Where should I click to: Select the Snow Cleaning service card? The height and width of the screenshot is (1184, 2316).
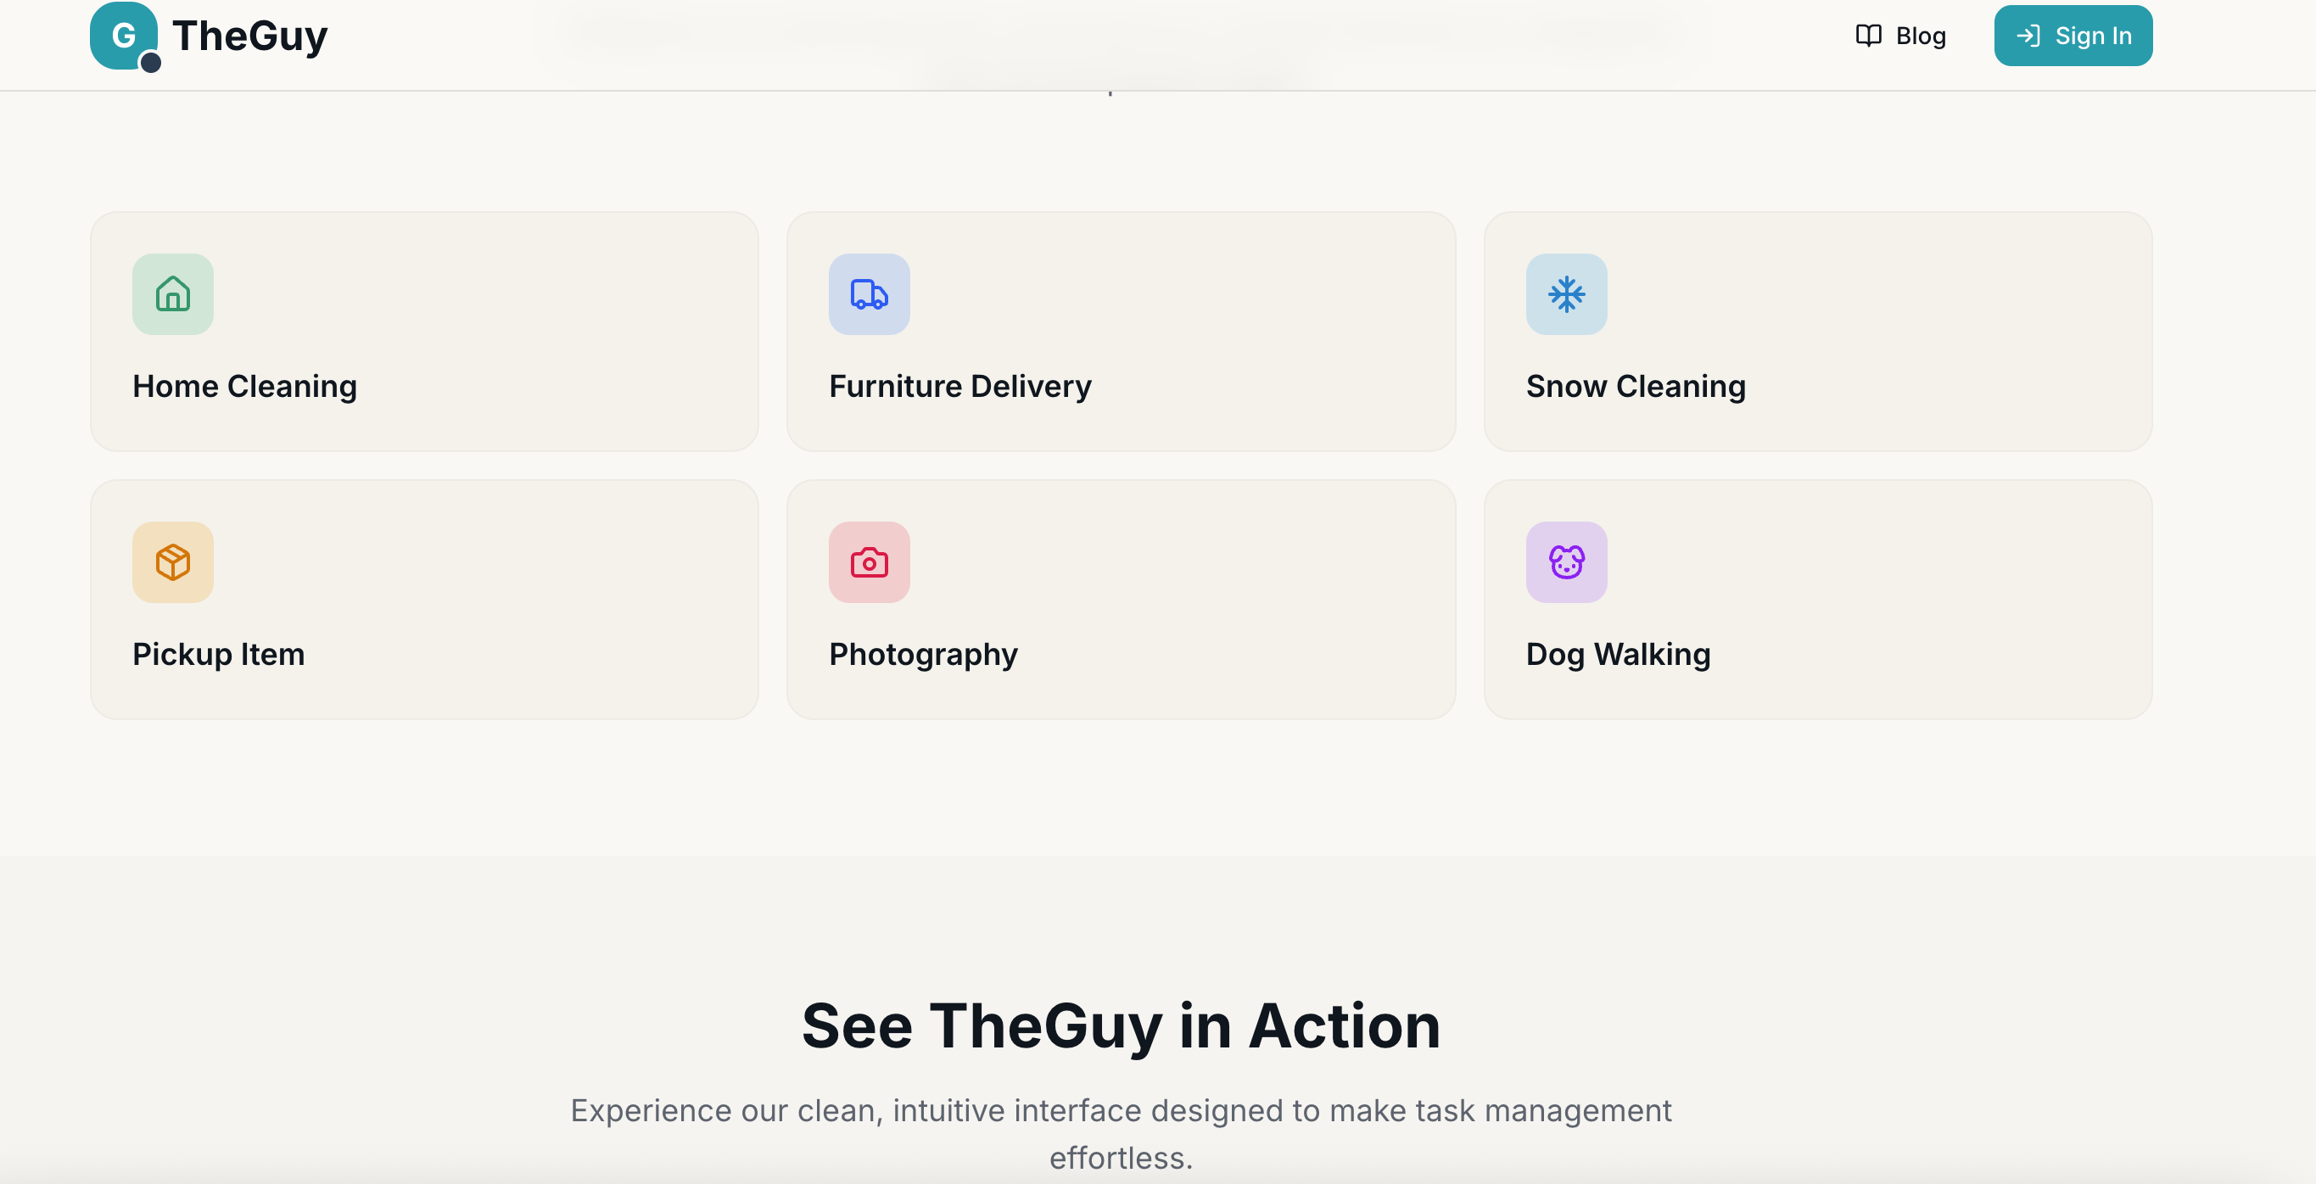[x=1817, y=331]
